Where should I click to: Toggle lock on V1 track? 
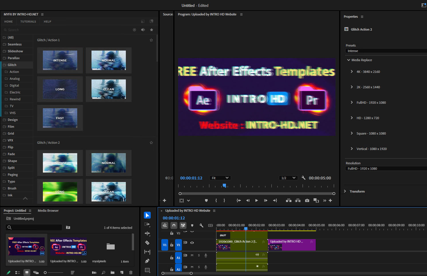(x=172, y=245)
